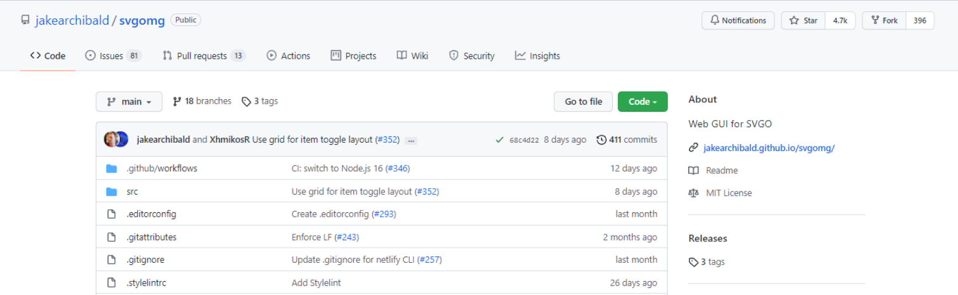958x295 pixels.
Task: Star the repository
Action: pyautogui.click(x=804, y=20)
